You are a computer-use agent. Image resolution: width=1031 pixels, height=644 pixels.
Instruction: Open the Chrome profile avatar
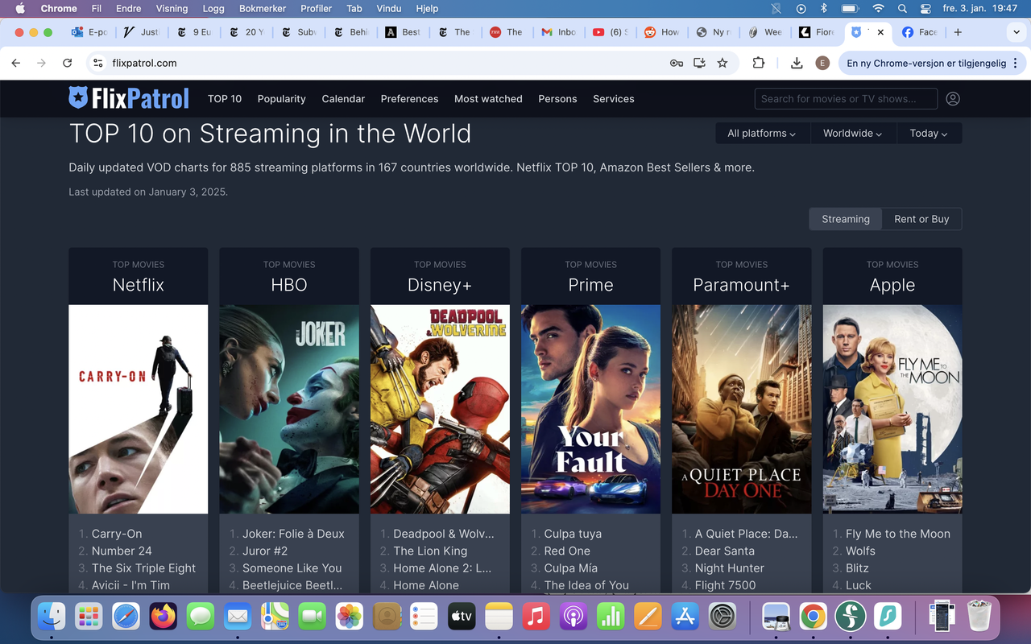(822, 63)
